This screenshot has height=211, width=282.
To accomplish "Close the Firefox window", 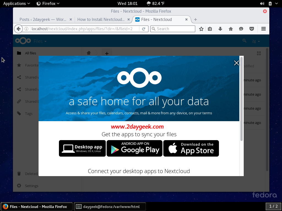I will [265, 11].
